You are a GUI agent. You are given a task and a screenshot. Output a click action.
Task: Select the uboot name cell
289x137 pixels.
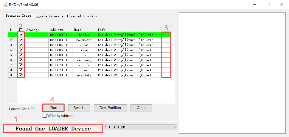click(x=84, y=45)
